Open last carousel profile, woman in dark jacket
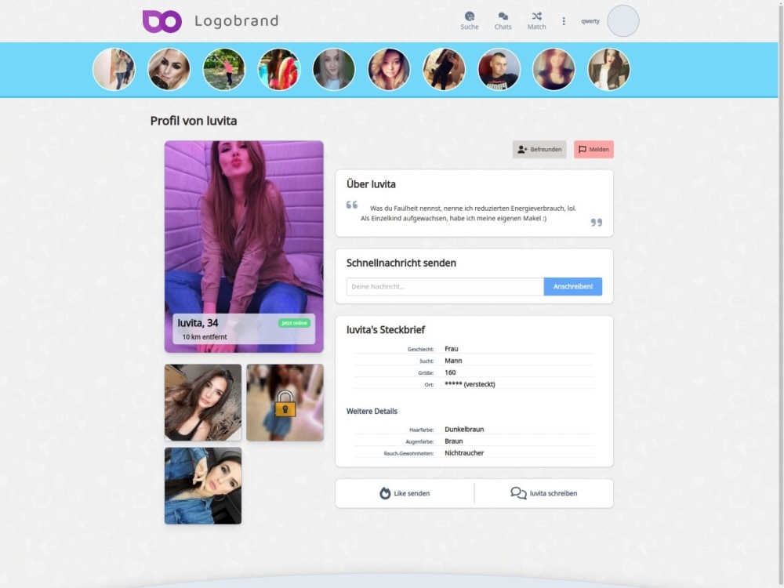The height and width of the screenshot is (588, 784). point(609,70)
